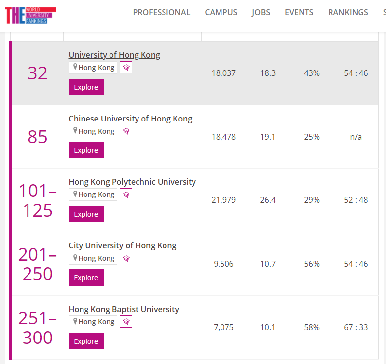The width and height of the screenshot is (386, 364).
Task: Open the CAMPUS menu
Action: (221, 12)
